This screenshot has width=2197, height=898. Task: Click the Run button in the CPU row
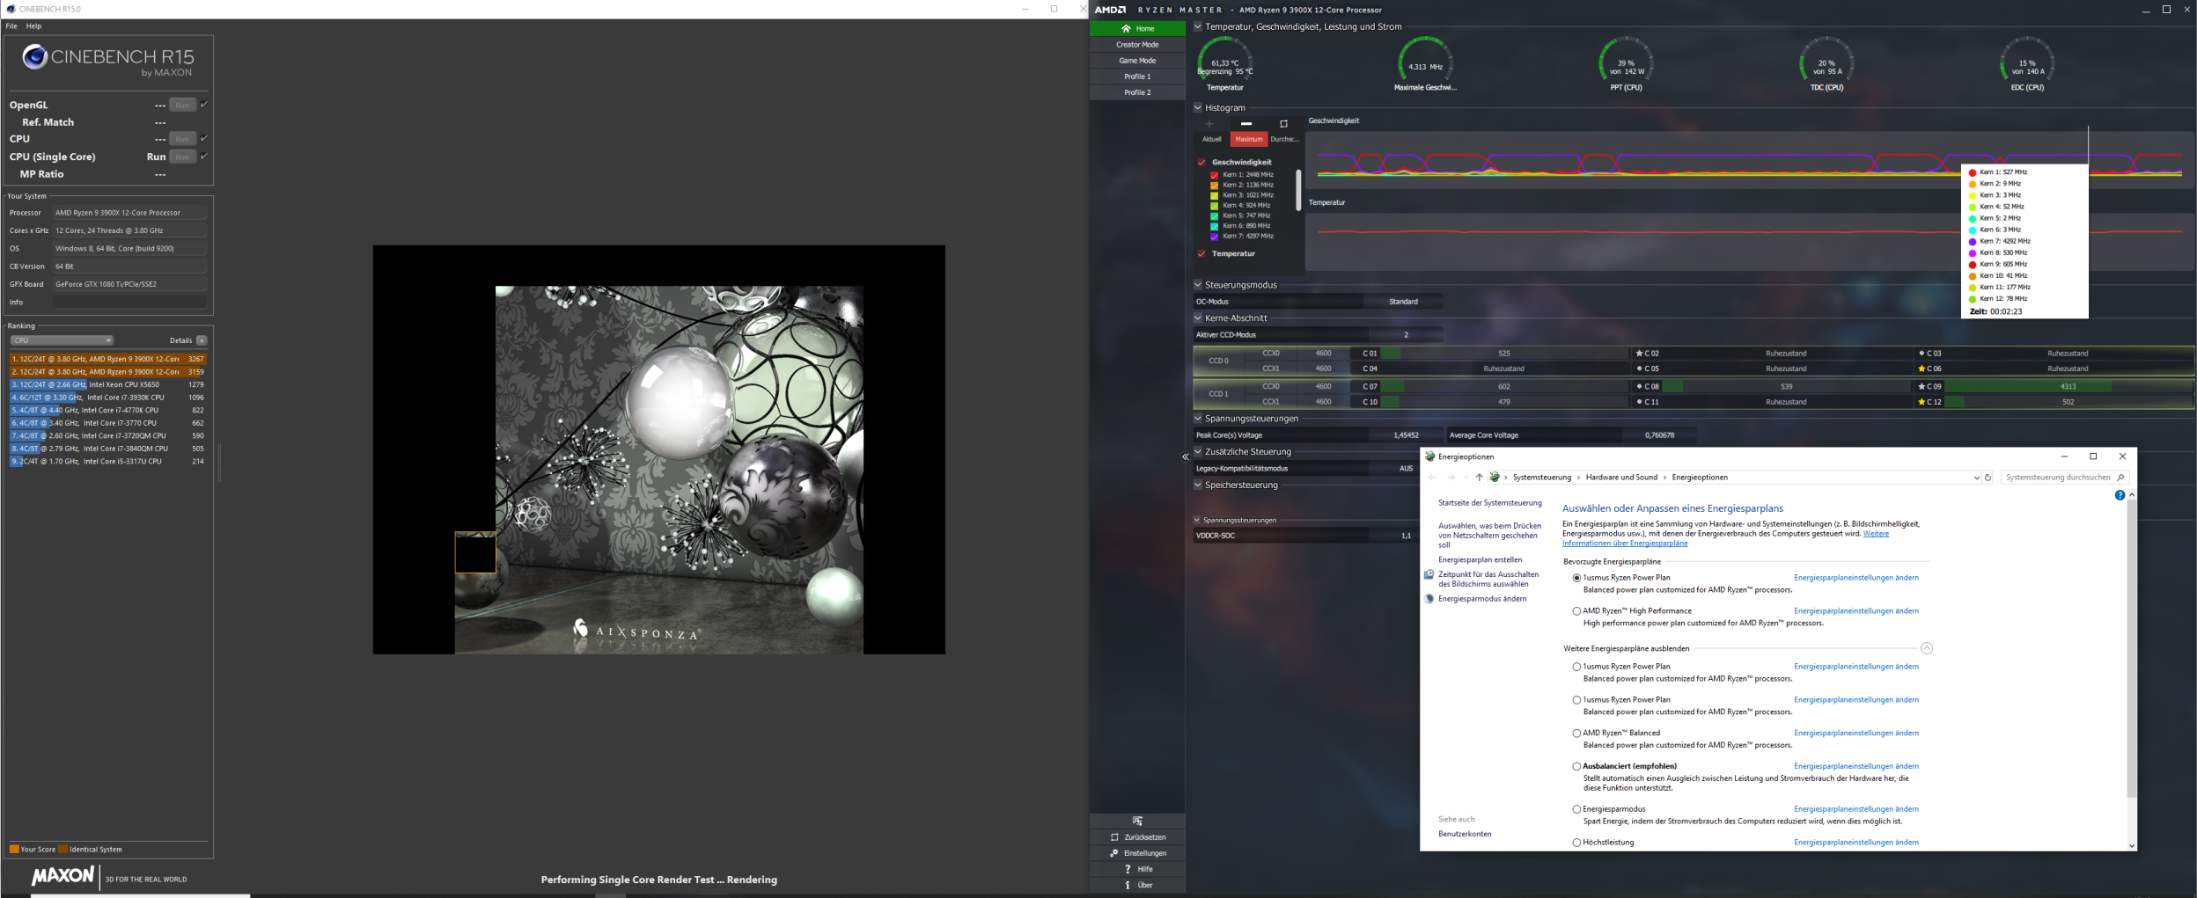click(x=182, y=138)
